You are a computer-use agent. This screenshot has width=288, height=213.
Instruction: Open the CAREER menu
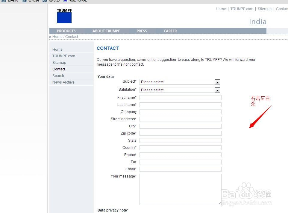point(170,31)
